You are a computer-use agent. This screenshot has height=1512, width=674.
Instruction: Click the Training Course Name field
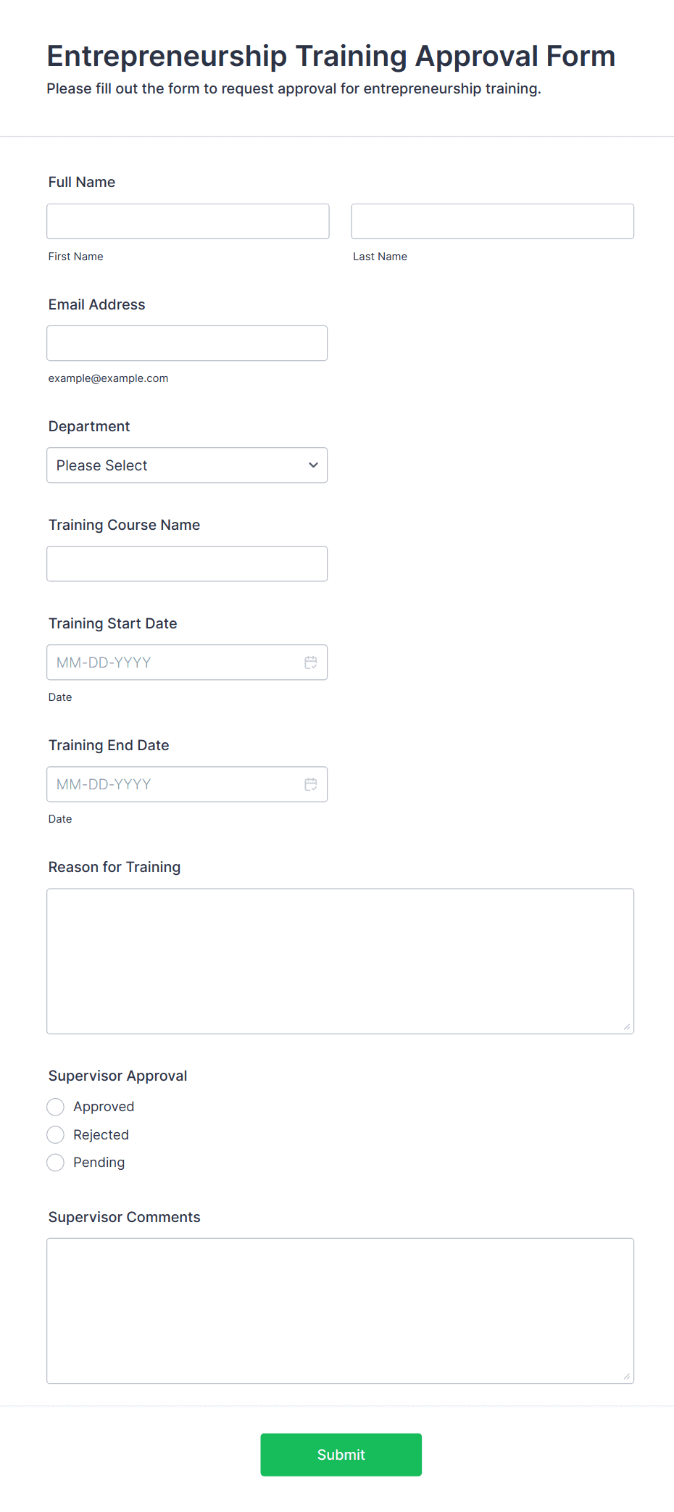tap(187, 564)
